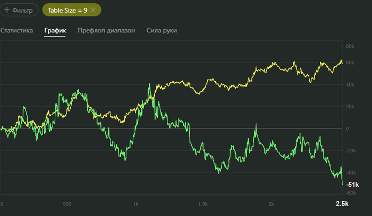Click the highlighted -51k value label
Viewport: 372px width, 216px height.
(352, 184)
